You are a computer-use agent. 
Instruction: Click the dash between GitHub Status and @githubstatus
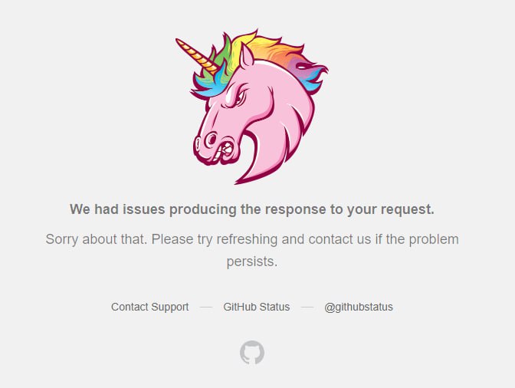coord(307,307)
